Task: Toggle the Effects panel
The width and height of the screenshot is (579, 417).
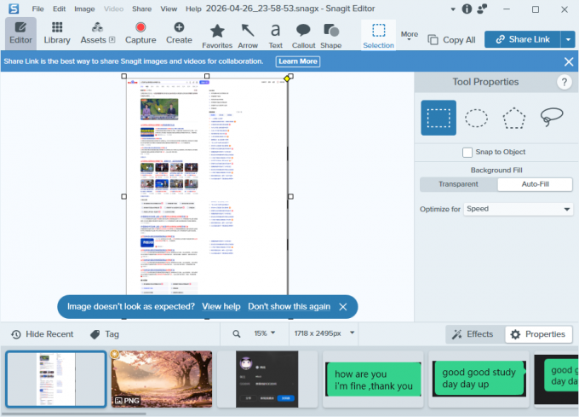Action: 475,334
